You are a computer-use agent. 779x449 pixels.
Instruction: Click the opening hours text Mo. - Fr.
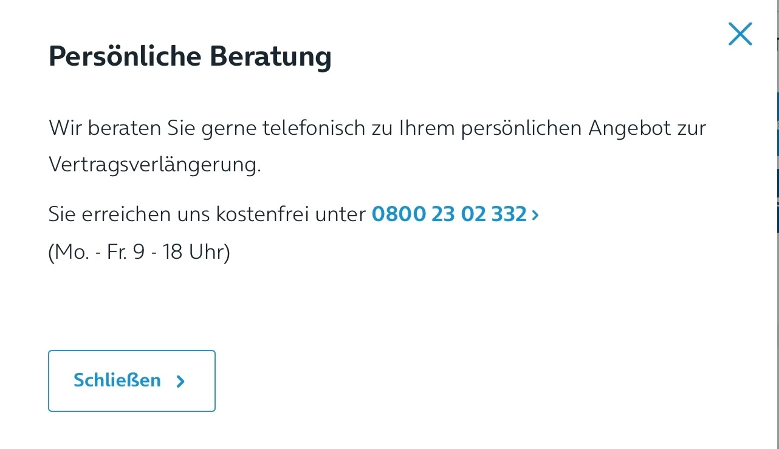click(86, 252)
